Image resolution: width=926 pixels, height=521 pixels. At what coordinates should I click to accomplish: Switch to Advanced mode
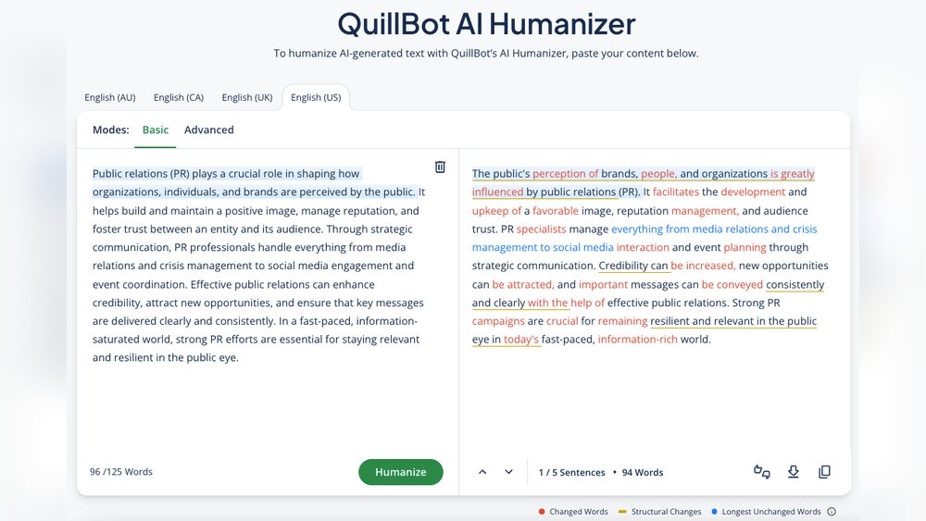coord(209,130)
